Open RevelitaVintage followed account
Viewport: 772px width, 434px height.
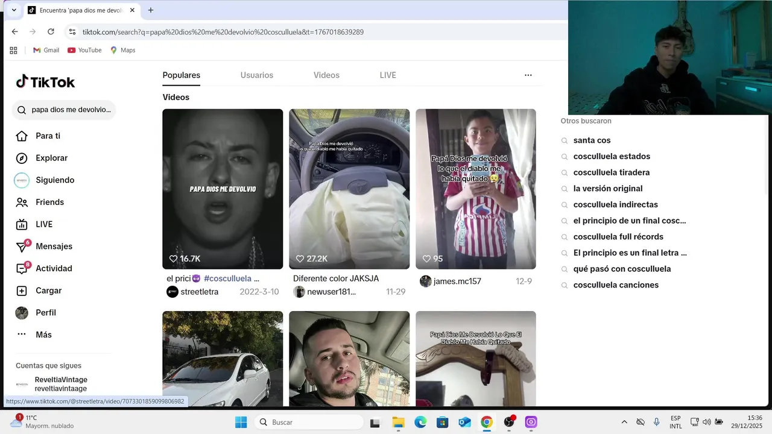click(61, 384)
